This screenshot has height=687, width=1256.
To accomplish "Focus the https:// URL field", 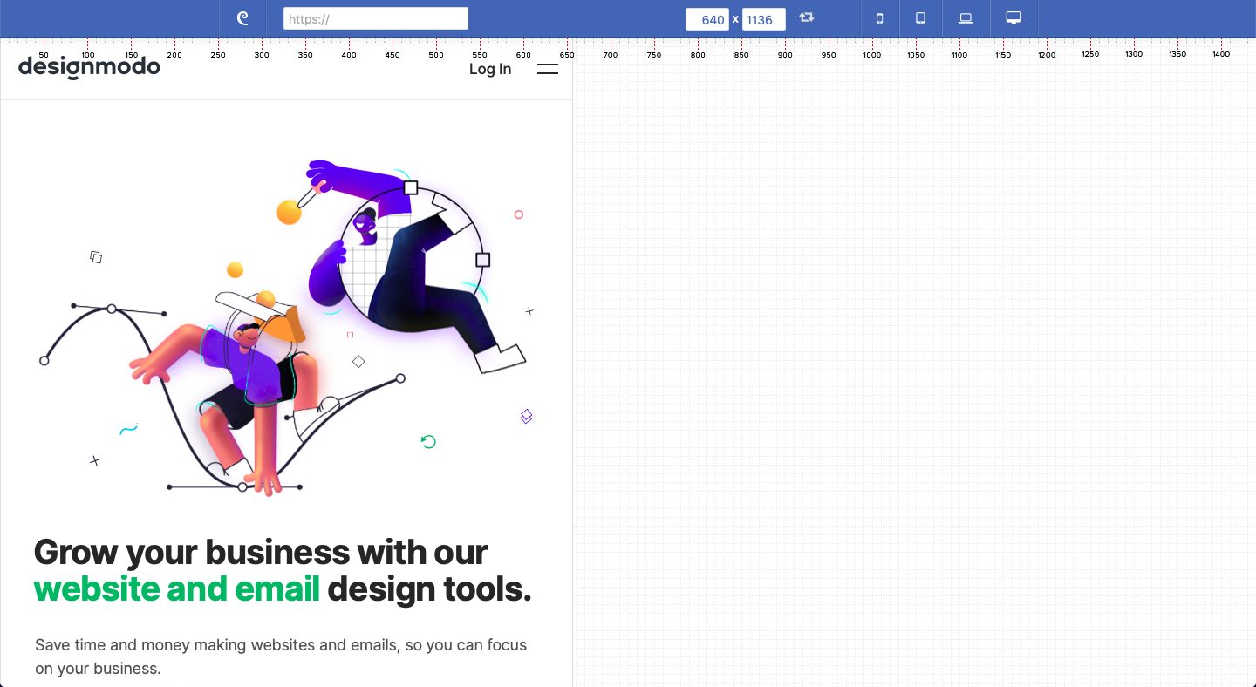I will pos(376,18).
